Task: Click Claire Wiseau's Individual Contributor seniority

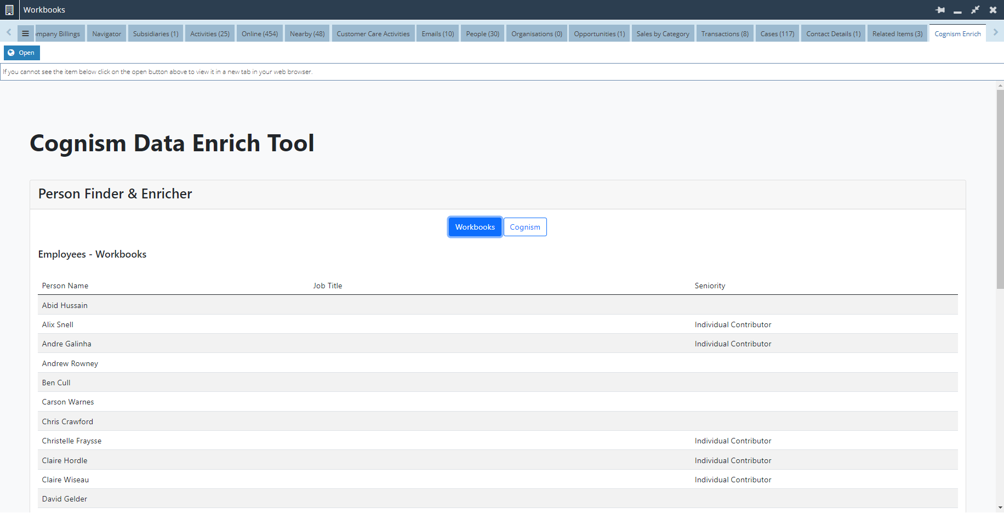Action: click(x=733, y=480)
